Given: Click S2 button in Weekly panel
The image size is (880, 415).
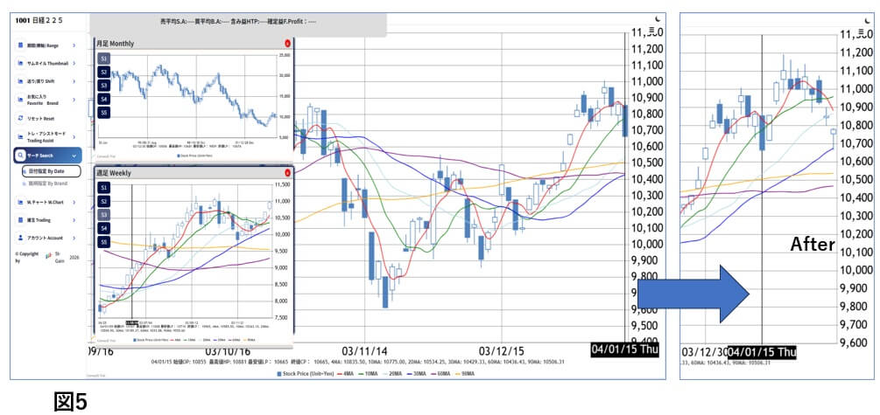Looking at the screenshot, I should (103, 201).
